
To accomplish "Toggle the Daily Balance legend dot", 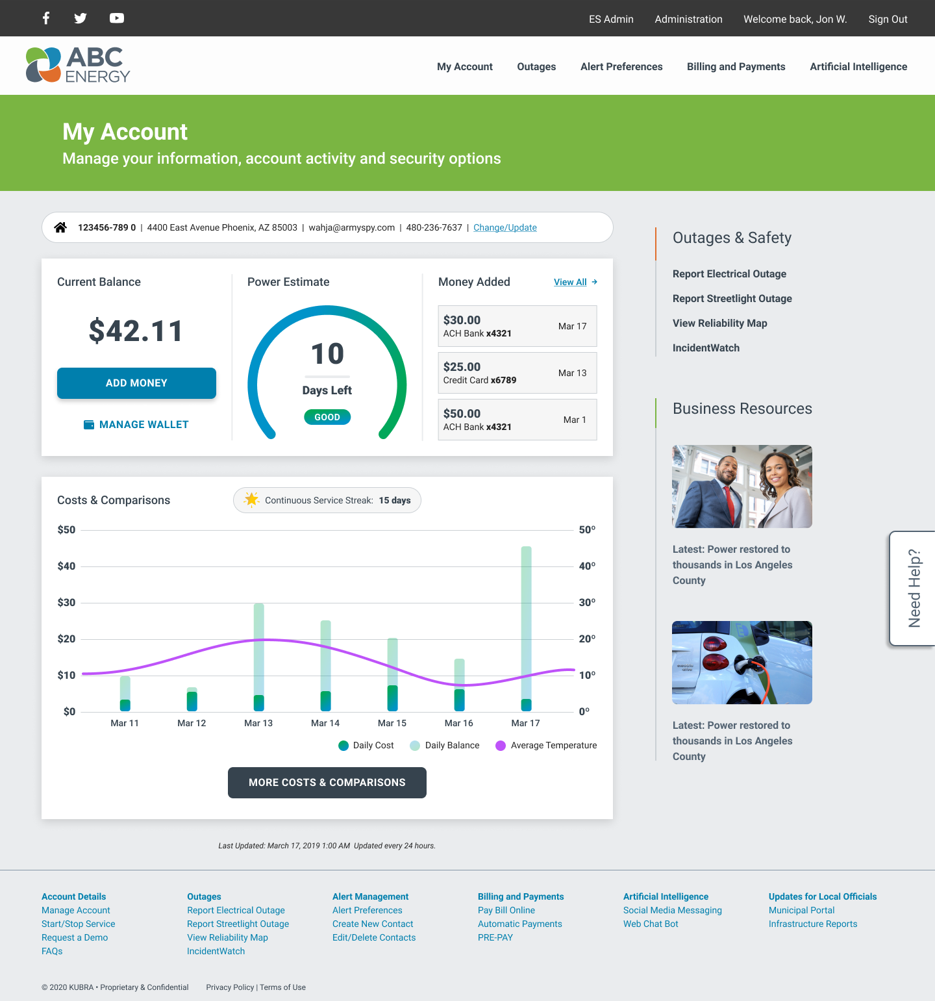I will pos(415,746).
